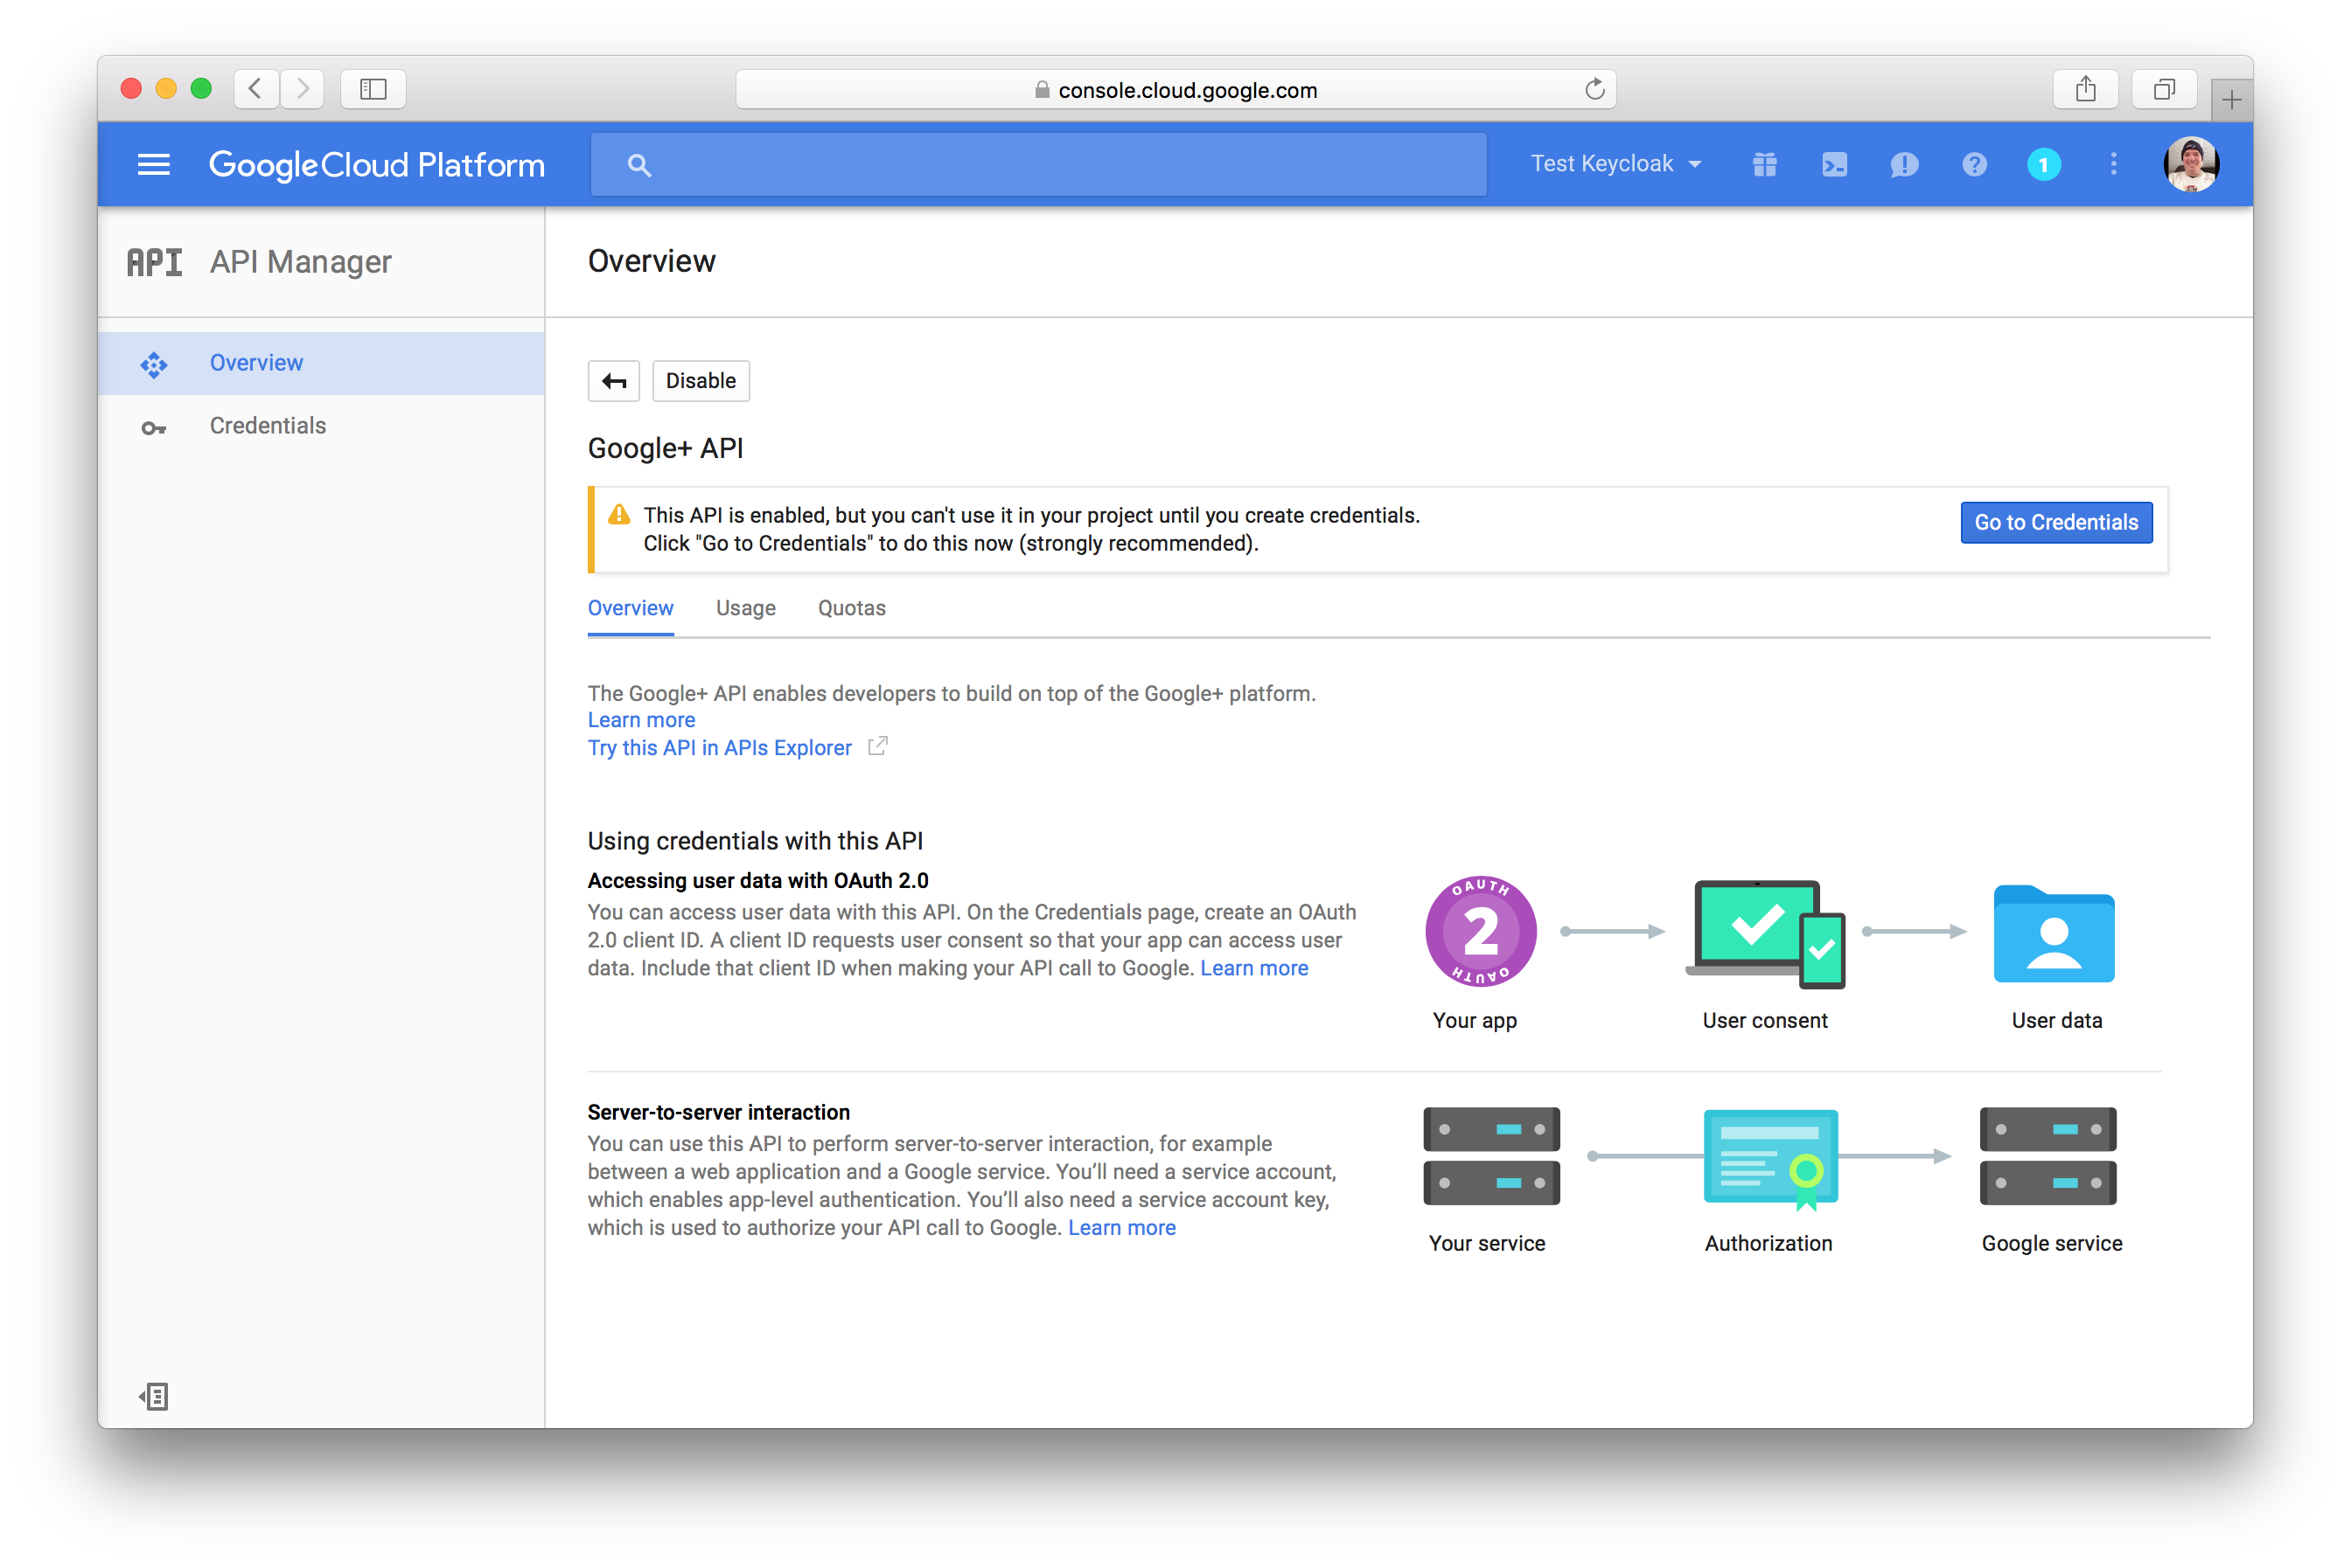
Task: Click the Google Cloud Platform home icon
Action: [x=376, y=163]
